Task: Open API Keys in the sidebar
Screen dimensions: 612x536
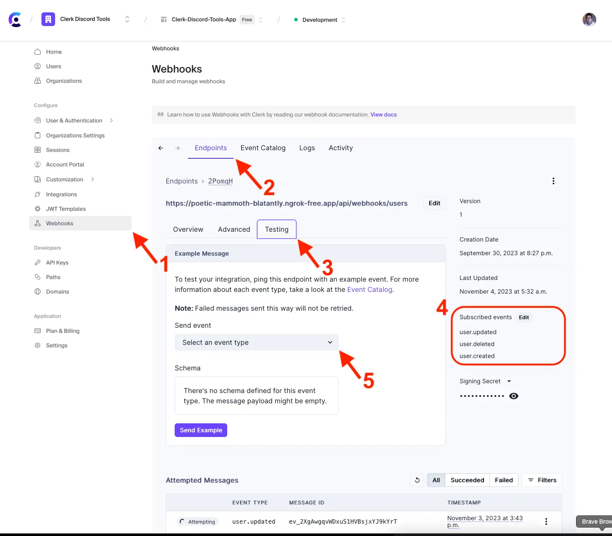Action: tap(57, 262)
